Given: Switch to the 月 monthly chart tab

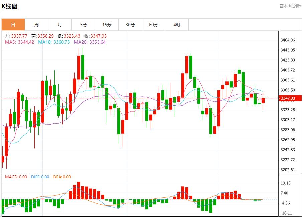Looking at the screenshot, I should coord(60,24).
